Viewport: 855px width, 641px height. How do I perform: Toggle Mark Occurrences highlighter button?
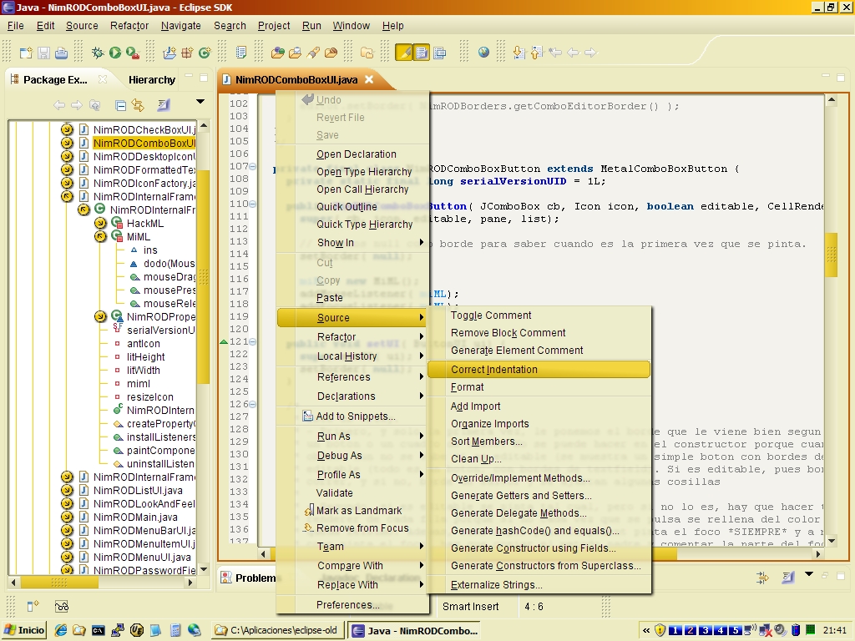point(403,53)
